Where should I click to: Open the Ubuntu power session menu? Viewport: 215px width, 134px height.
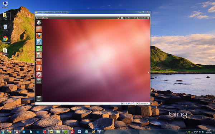148,18
